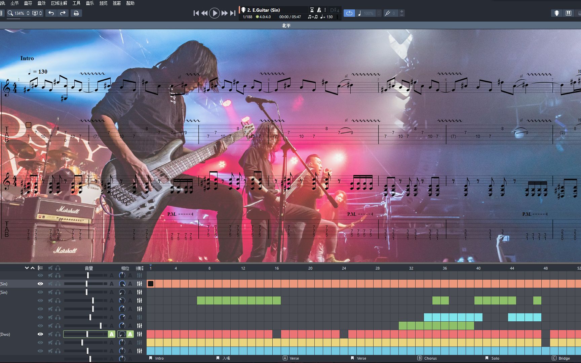Open the display mode stepper arrows
581x363 pixels.
(x=40, y=13)
